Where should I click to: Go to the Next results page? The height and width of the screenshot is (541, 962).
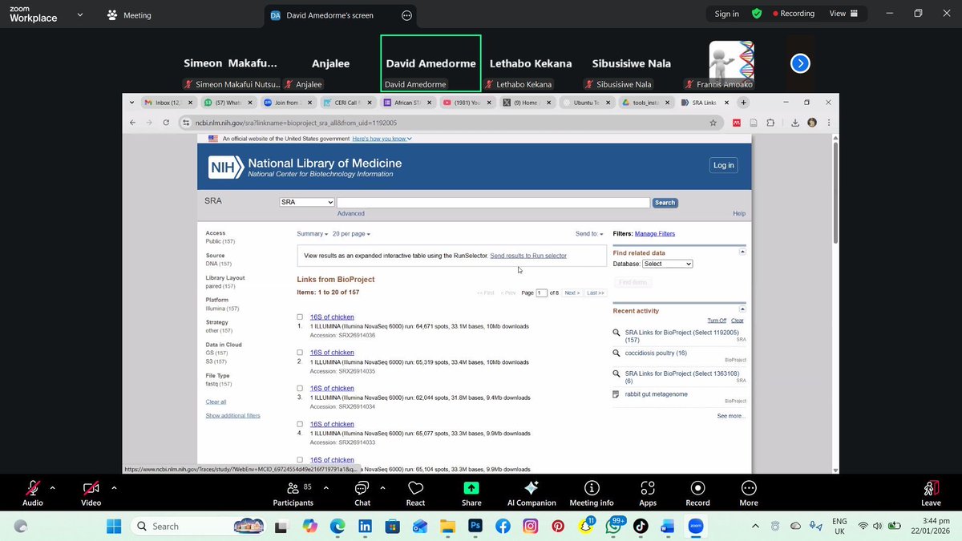pos(572,293)
